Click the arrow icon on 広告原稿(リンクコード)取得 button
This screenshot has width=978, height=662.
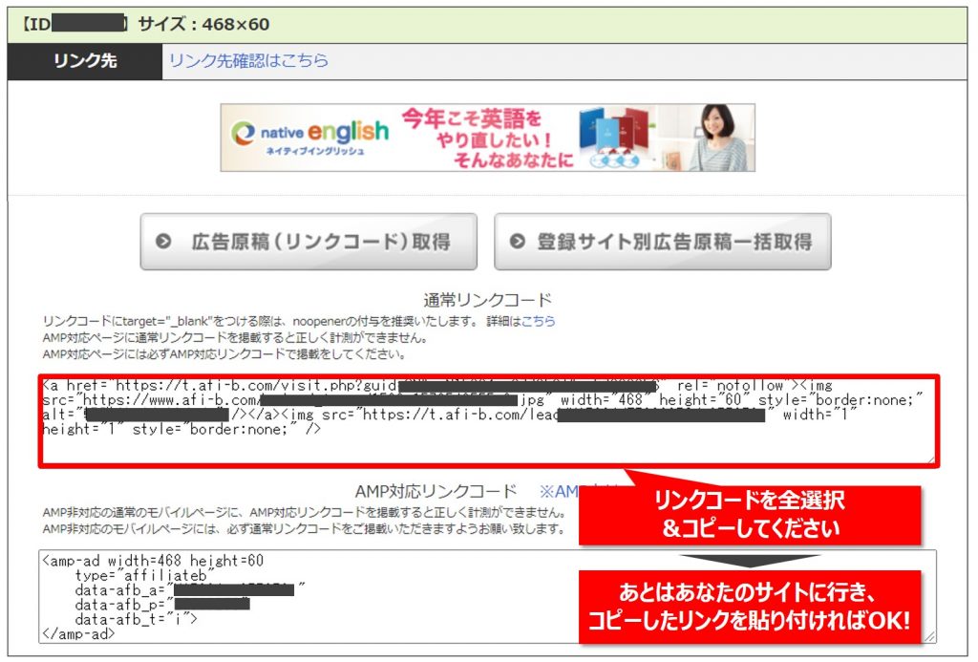click(163, 243)
